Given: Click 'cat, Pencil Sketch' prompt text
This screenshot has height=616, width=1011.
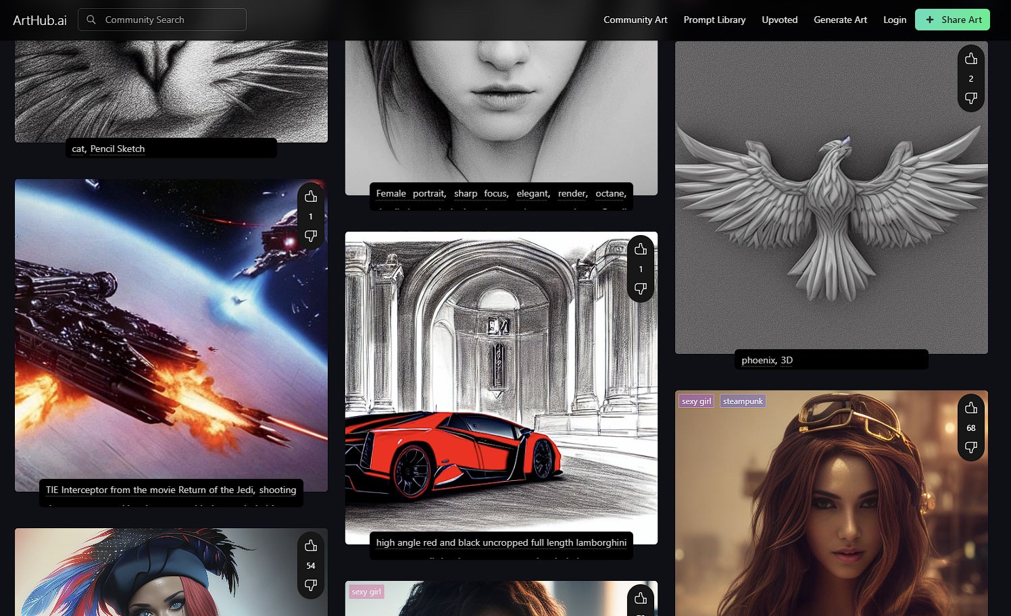Looking at the screenshot, I should coord(108,149).
